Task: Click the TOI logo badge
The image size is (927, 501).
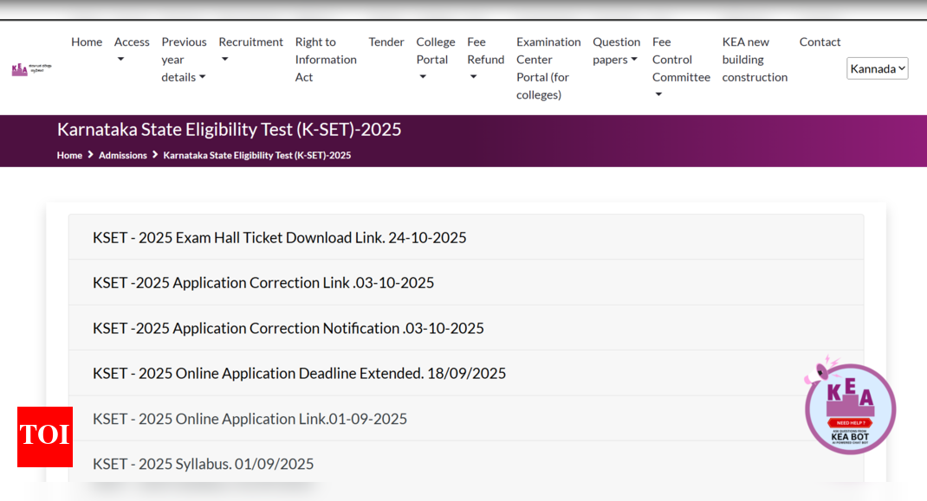Action: point(45,436)
